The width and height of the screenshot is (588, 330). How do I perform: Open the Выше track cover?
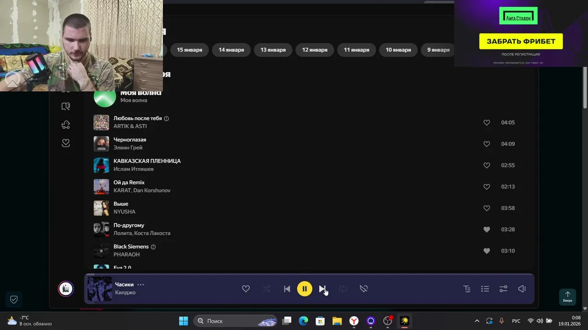click(102, 208)
